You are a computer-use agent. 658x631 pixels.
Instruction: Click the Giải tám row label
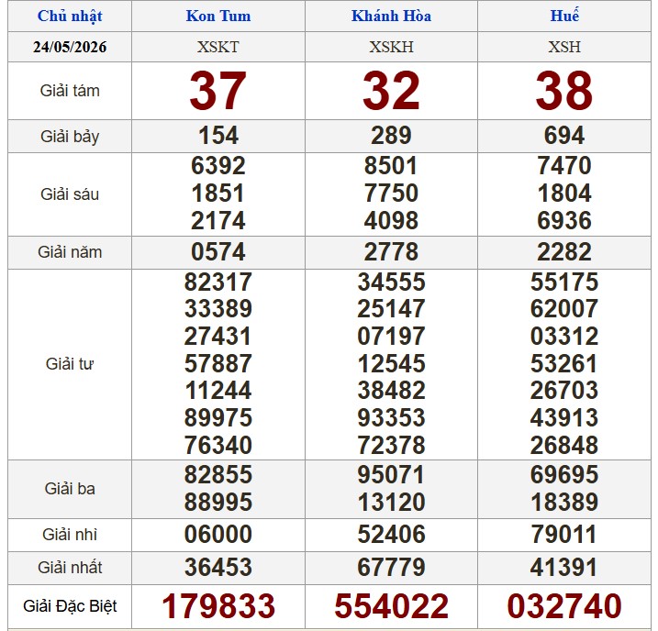(x=70, y=91)
